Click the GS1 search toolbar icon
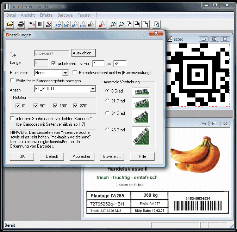Viewport: 237px width, 232px height. point(102,24)
